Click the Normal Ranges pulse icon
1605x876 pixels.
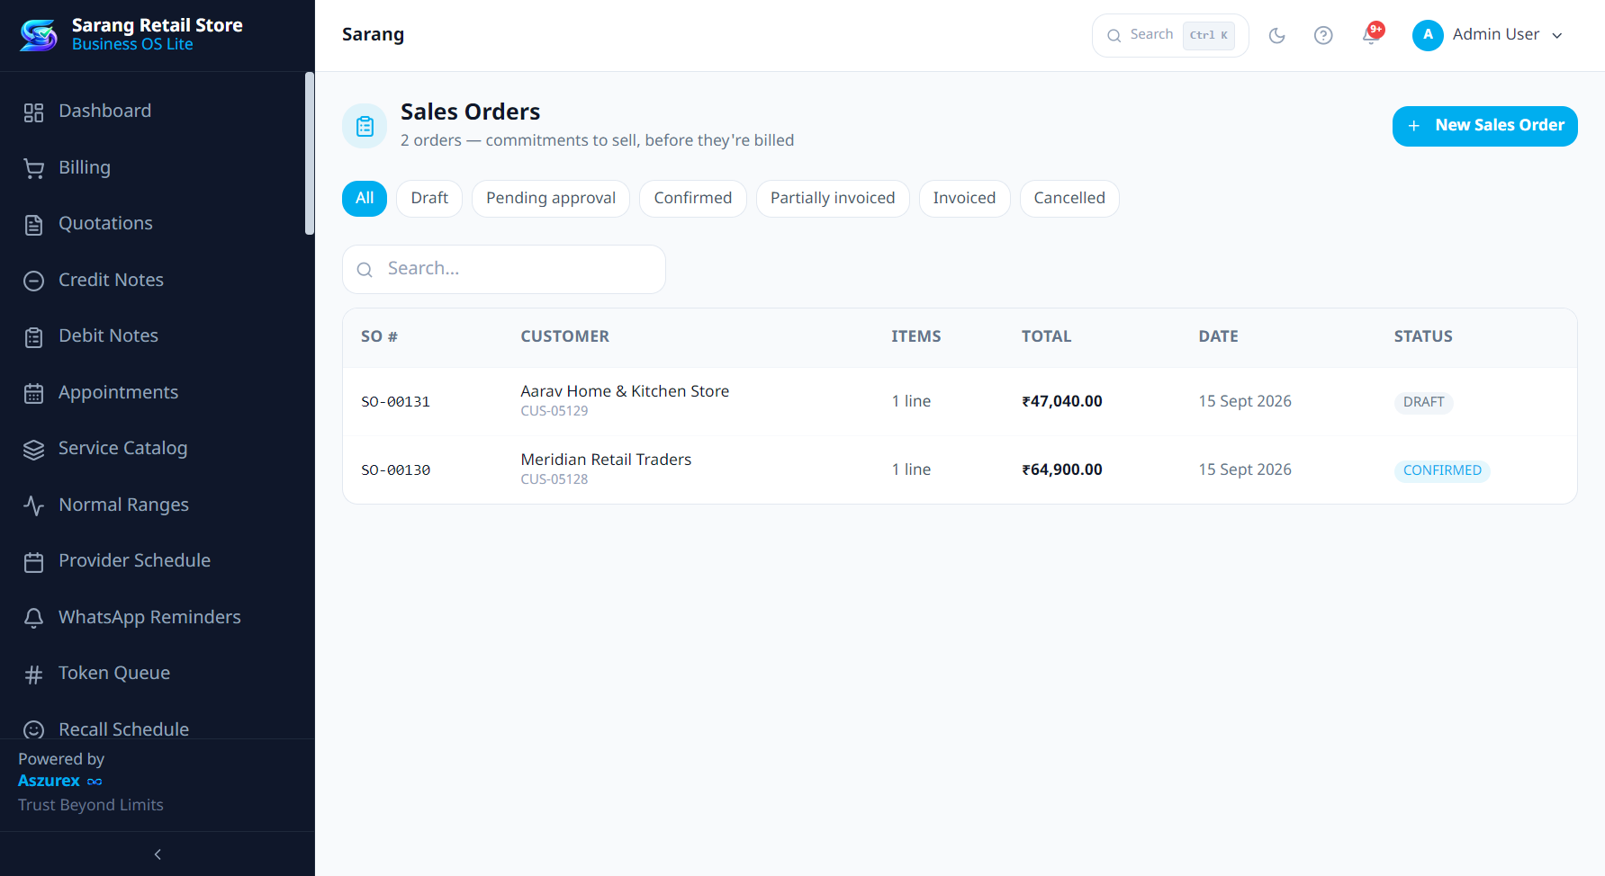[33, 506]
